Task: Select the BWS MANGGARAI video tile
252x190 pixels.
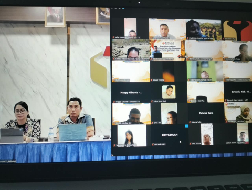Action: (204, 29)
